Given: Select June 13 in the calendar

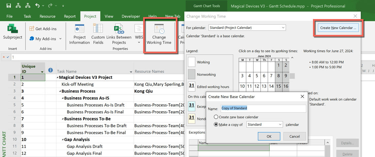Looking at the screenshot, I should pyautogui.click(x=264, y=86).
